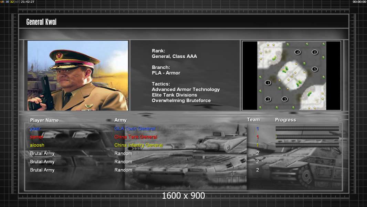Screen dimensions: 367x207
Task: Click yasir's loading progress bar
Action: (307, 128)
